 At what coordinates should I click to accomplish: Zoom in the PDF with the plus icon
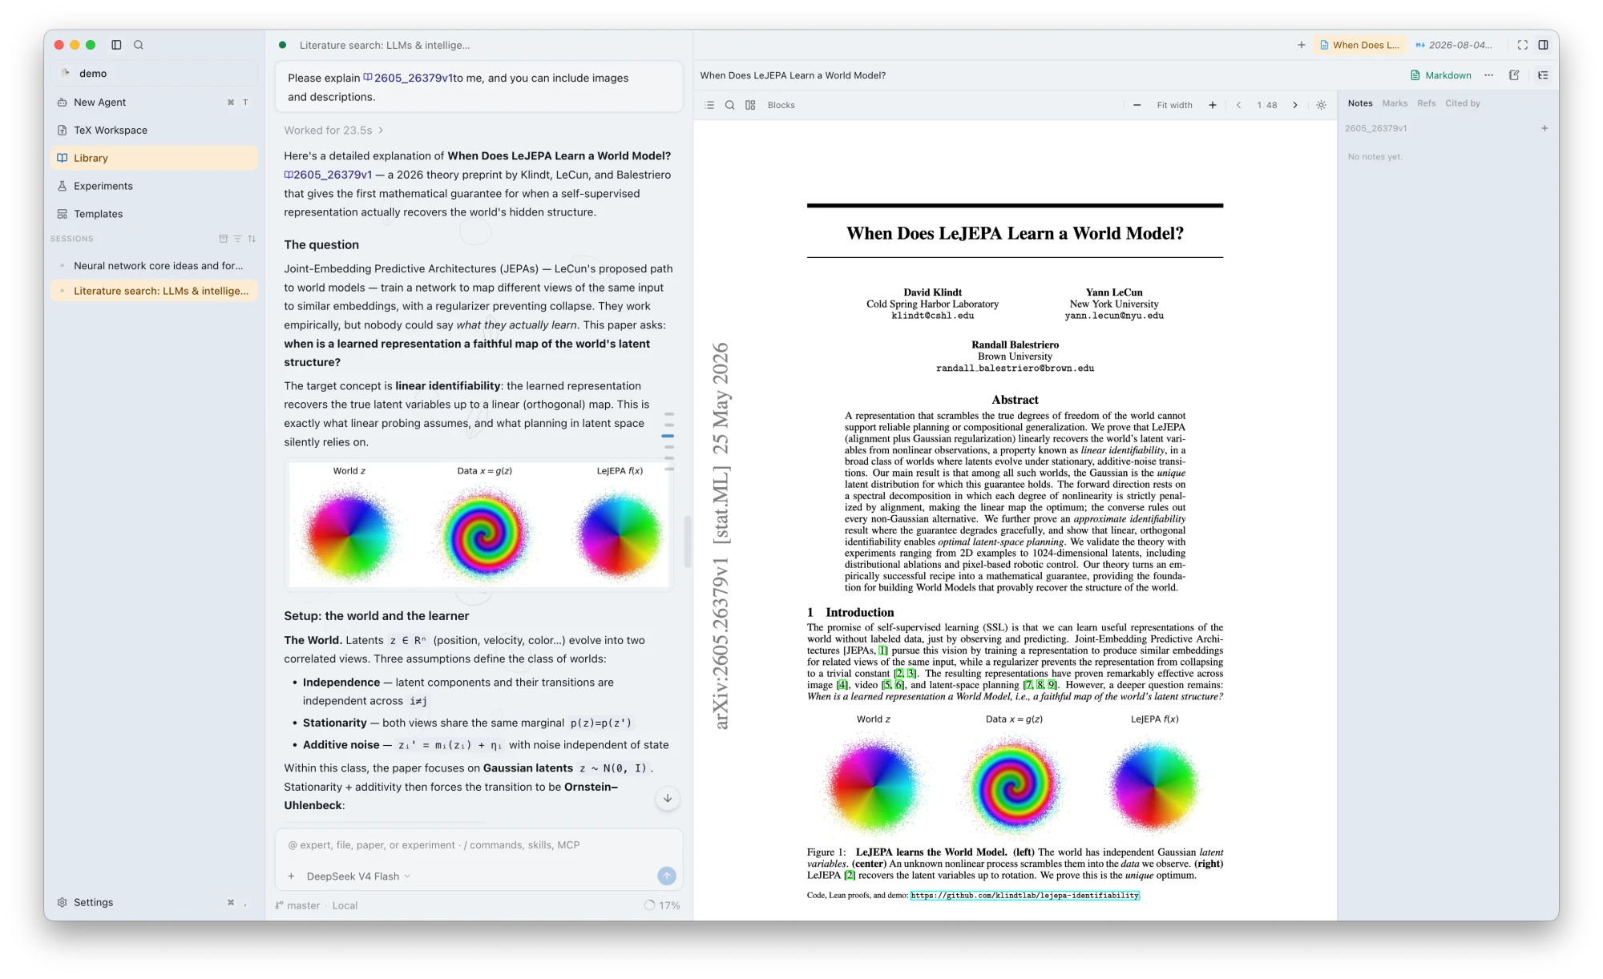click(1212, 105)
